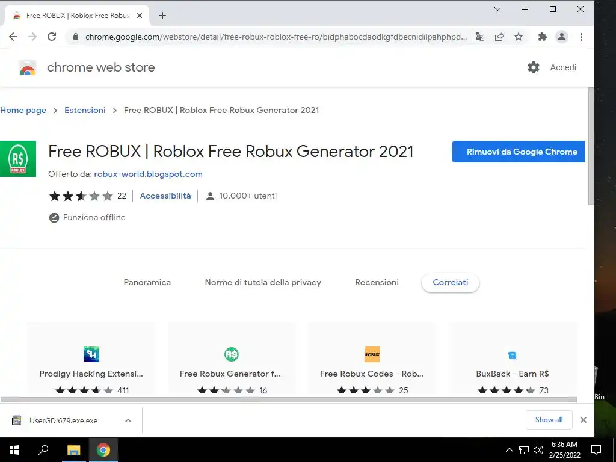Viewport: 616px width, 462px height.
Task: Open the Estensioni breadcrumb link
Action: 85,111
